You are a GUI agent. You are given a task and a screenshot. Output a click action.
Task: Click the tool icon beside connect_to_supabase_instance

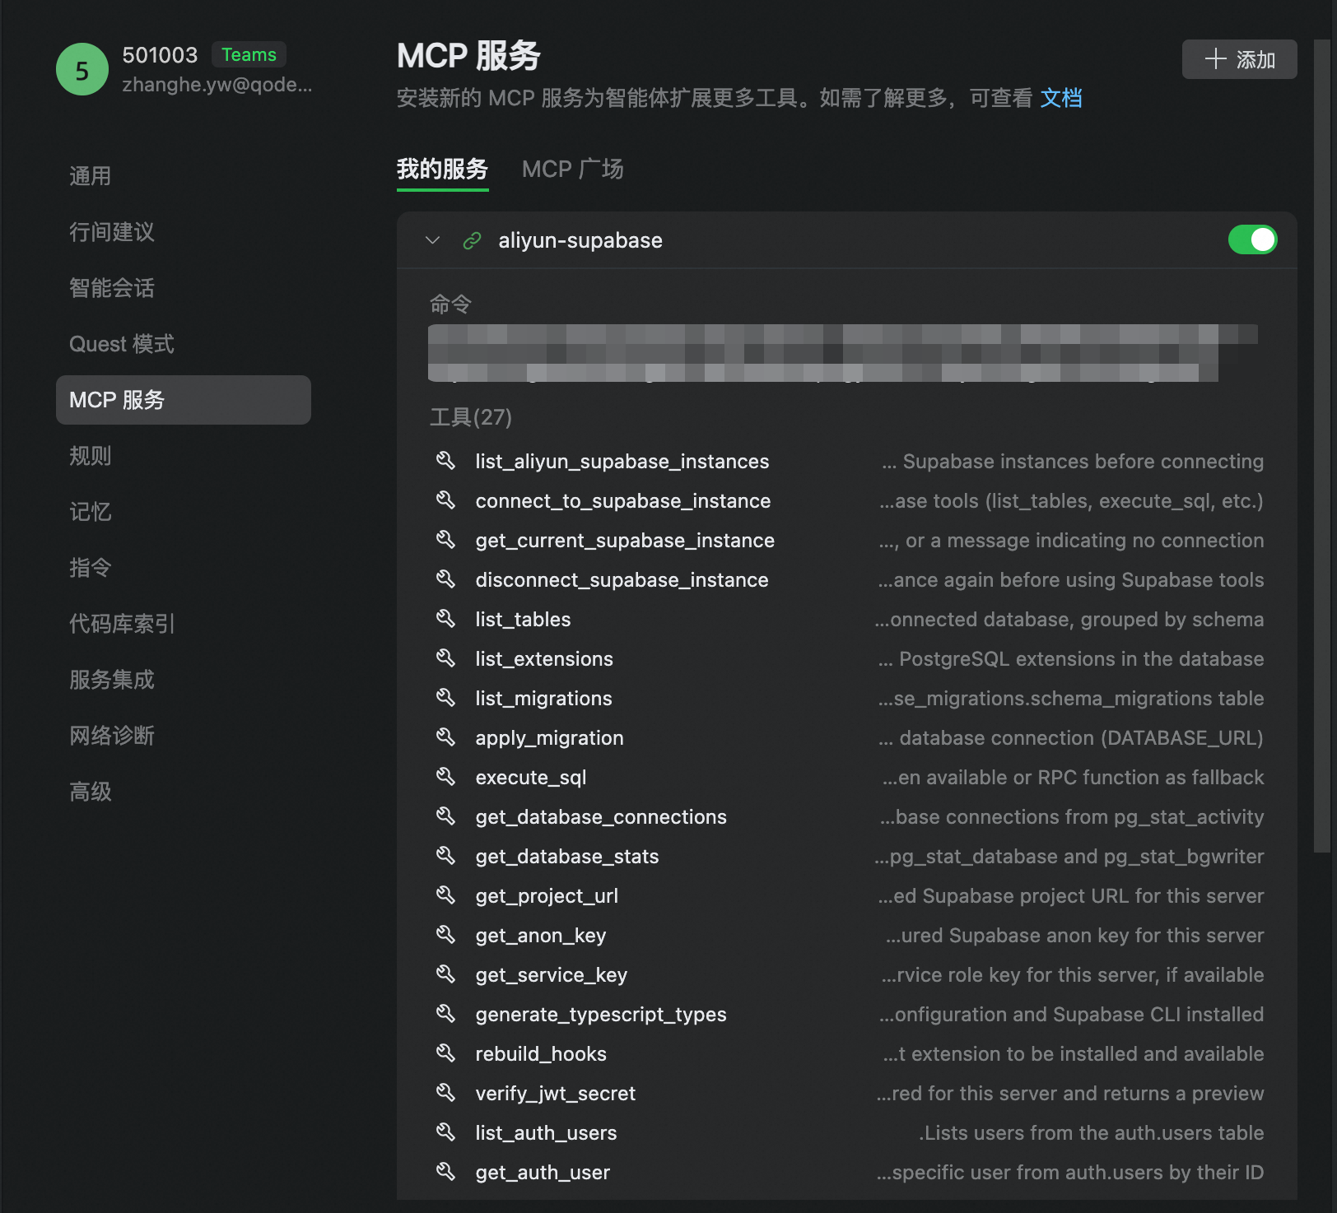click(x=445, y=500)
